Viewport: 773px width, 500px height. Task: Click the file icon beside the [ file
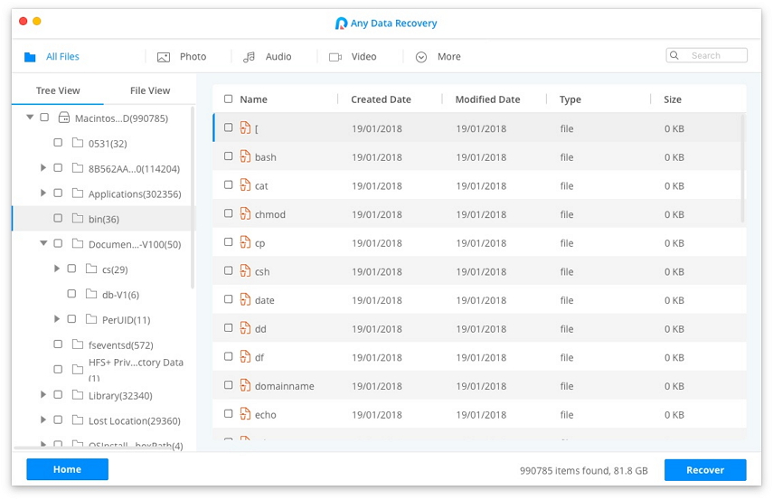(x=245, y=127)
